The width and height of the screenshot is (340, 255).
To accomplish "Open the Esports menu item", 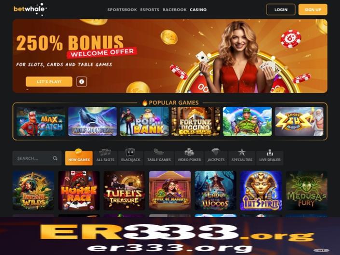I will (x=150, y=10).
